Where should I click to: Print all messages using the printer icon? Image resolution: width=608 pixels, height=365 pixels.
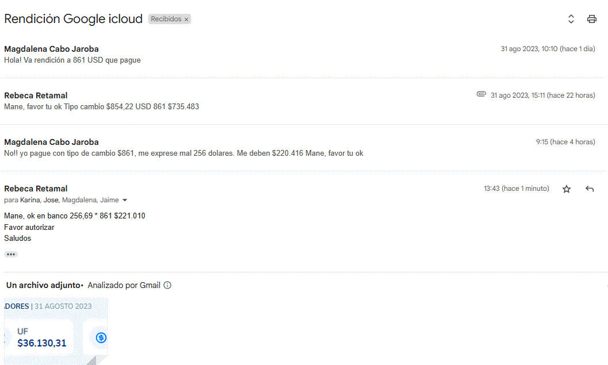(x=591, y=19)
